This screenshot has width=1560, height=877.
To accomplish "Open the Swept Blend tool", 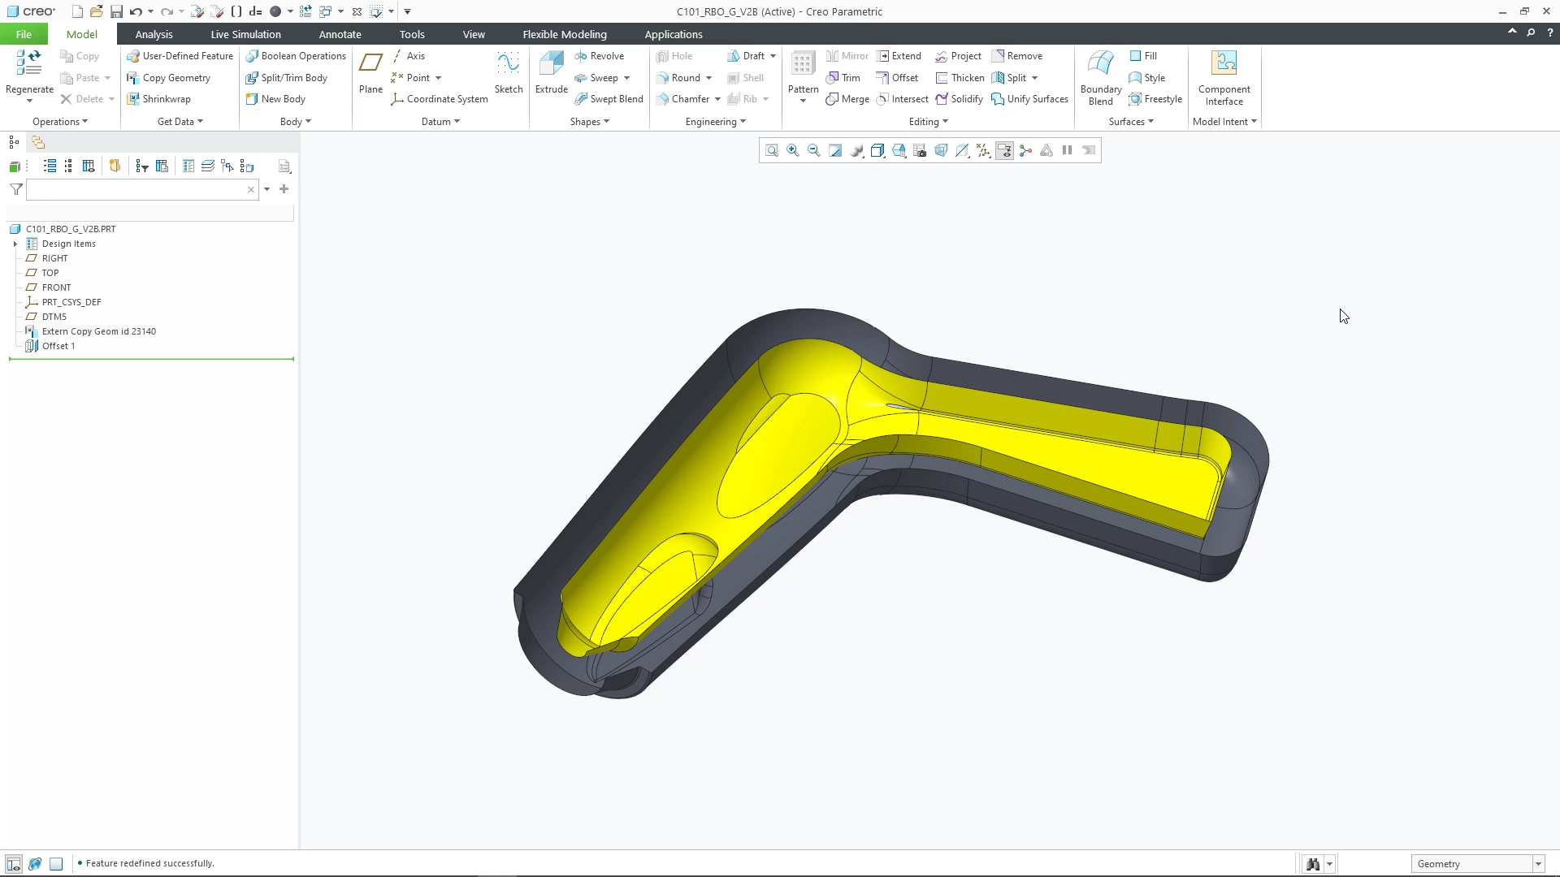I will click(x=609, y=99).
